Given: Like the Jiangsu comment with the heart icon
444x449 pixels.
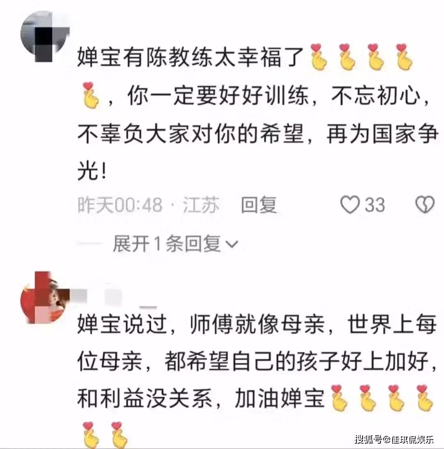Looking at the screenshot, I should (x=350, y=205).
